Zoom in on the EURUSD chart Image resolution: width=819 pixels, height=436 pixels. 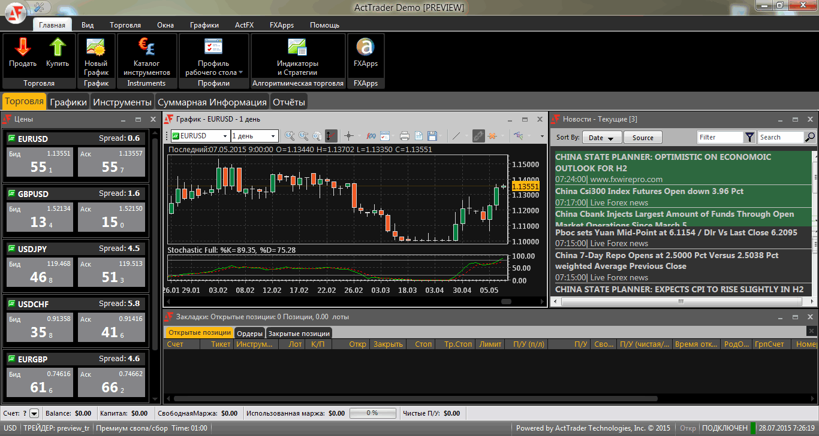(290, 136)
